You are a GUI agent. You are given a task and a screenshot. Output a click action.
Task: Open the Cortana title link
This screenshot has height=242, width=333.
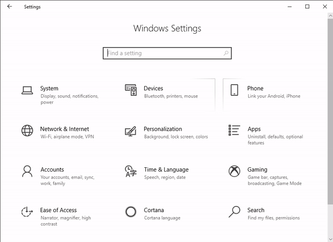(x=154, y=210)
